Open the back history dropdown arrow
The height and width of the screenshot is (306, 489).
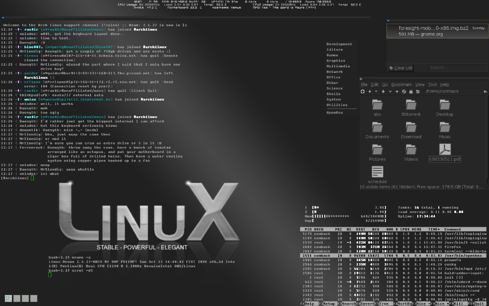tap(376, 91)
